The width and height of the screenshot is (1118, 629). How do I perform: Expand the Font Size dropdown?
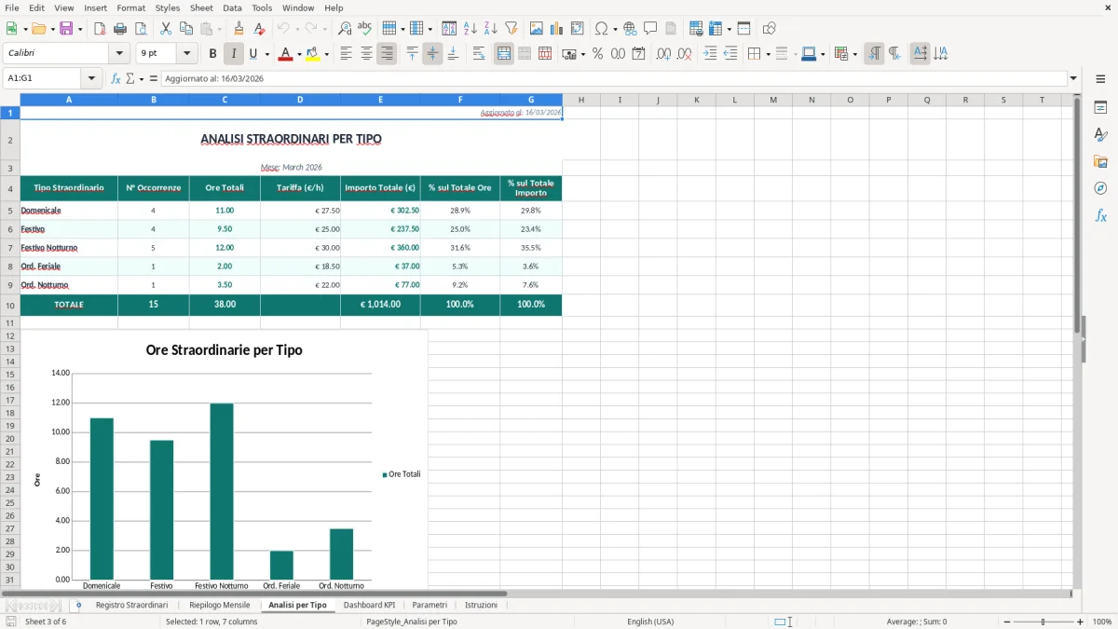(186, 54)
